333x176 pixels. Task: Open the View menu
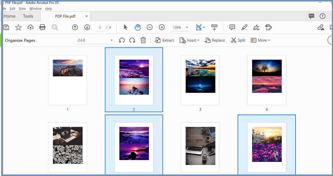22,9
